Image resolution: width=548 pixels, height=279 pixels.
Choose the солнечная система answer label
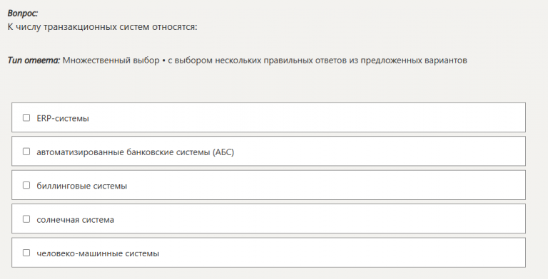[x=75, y=220]
